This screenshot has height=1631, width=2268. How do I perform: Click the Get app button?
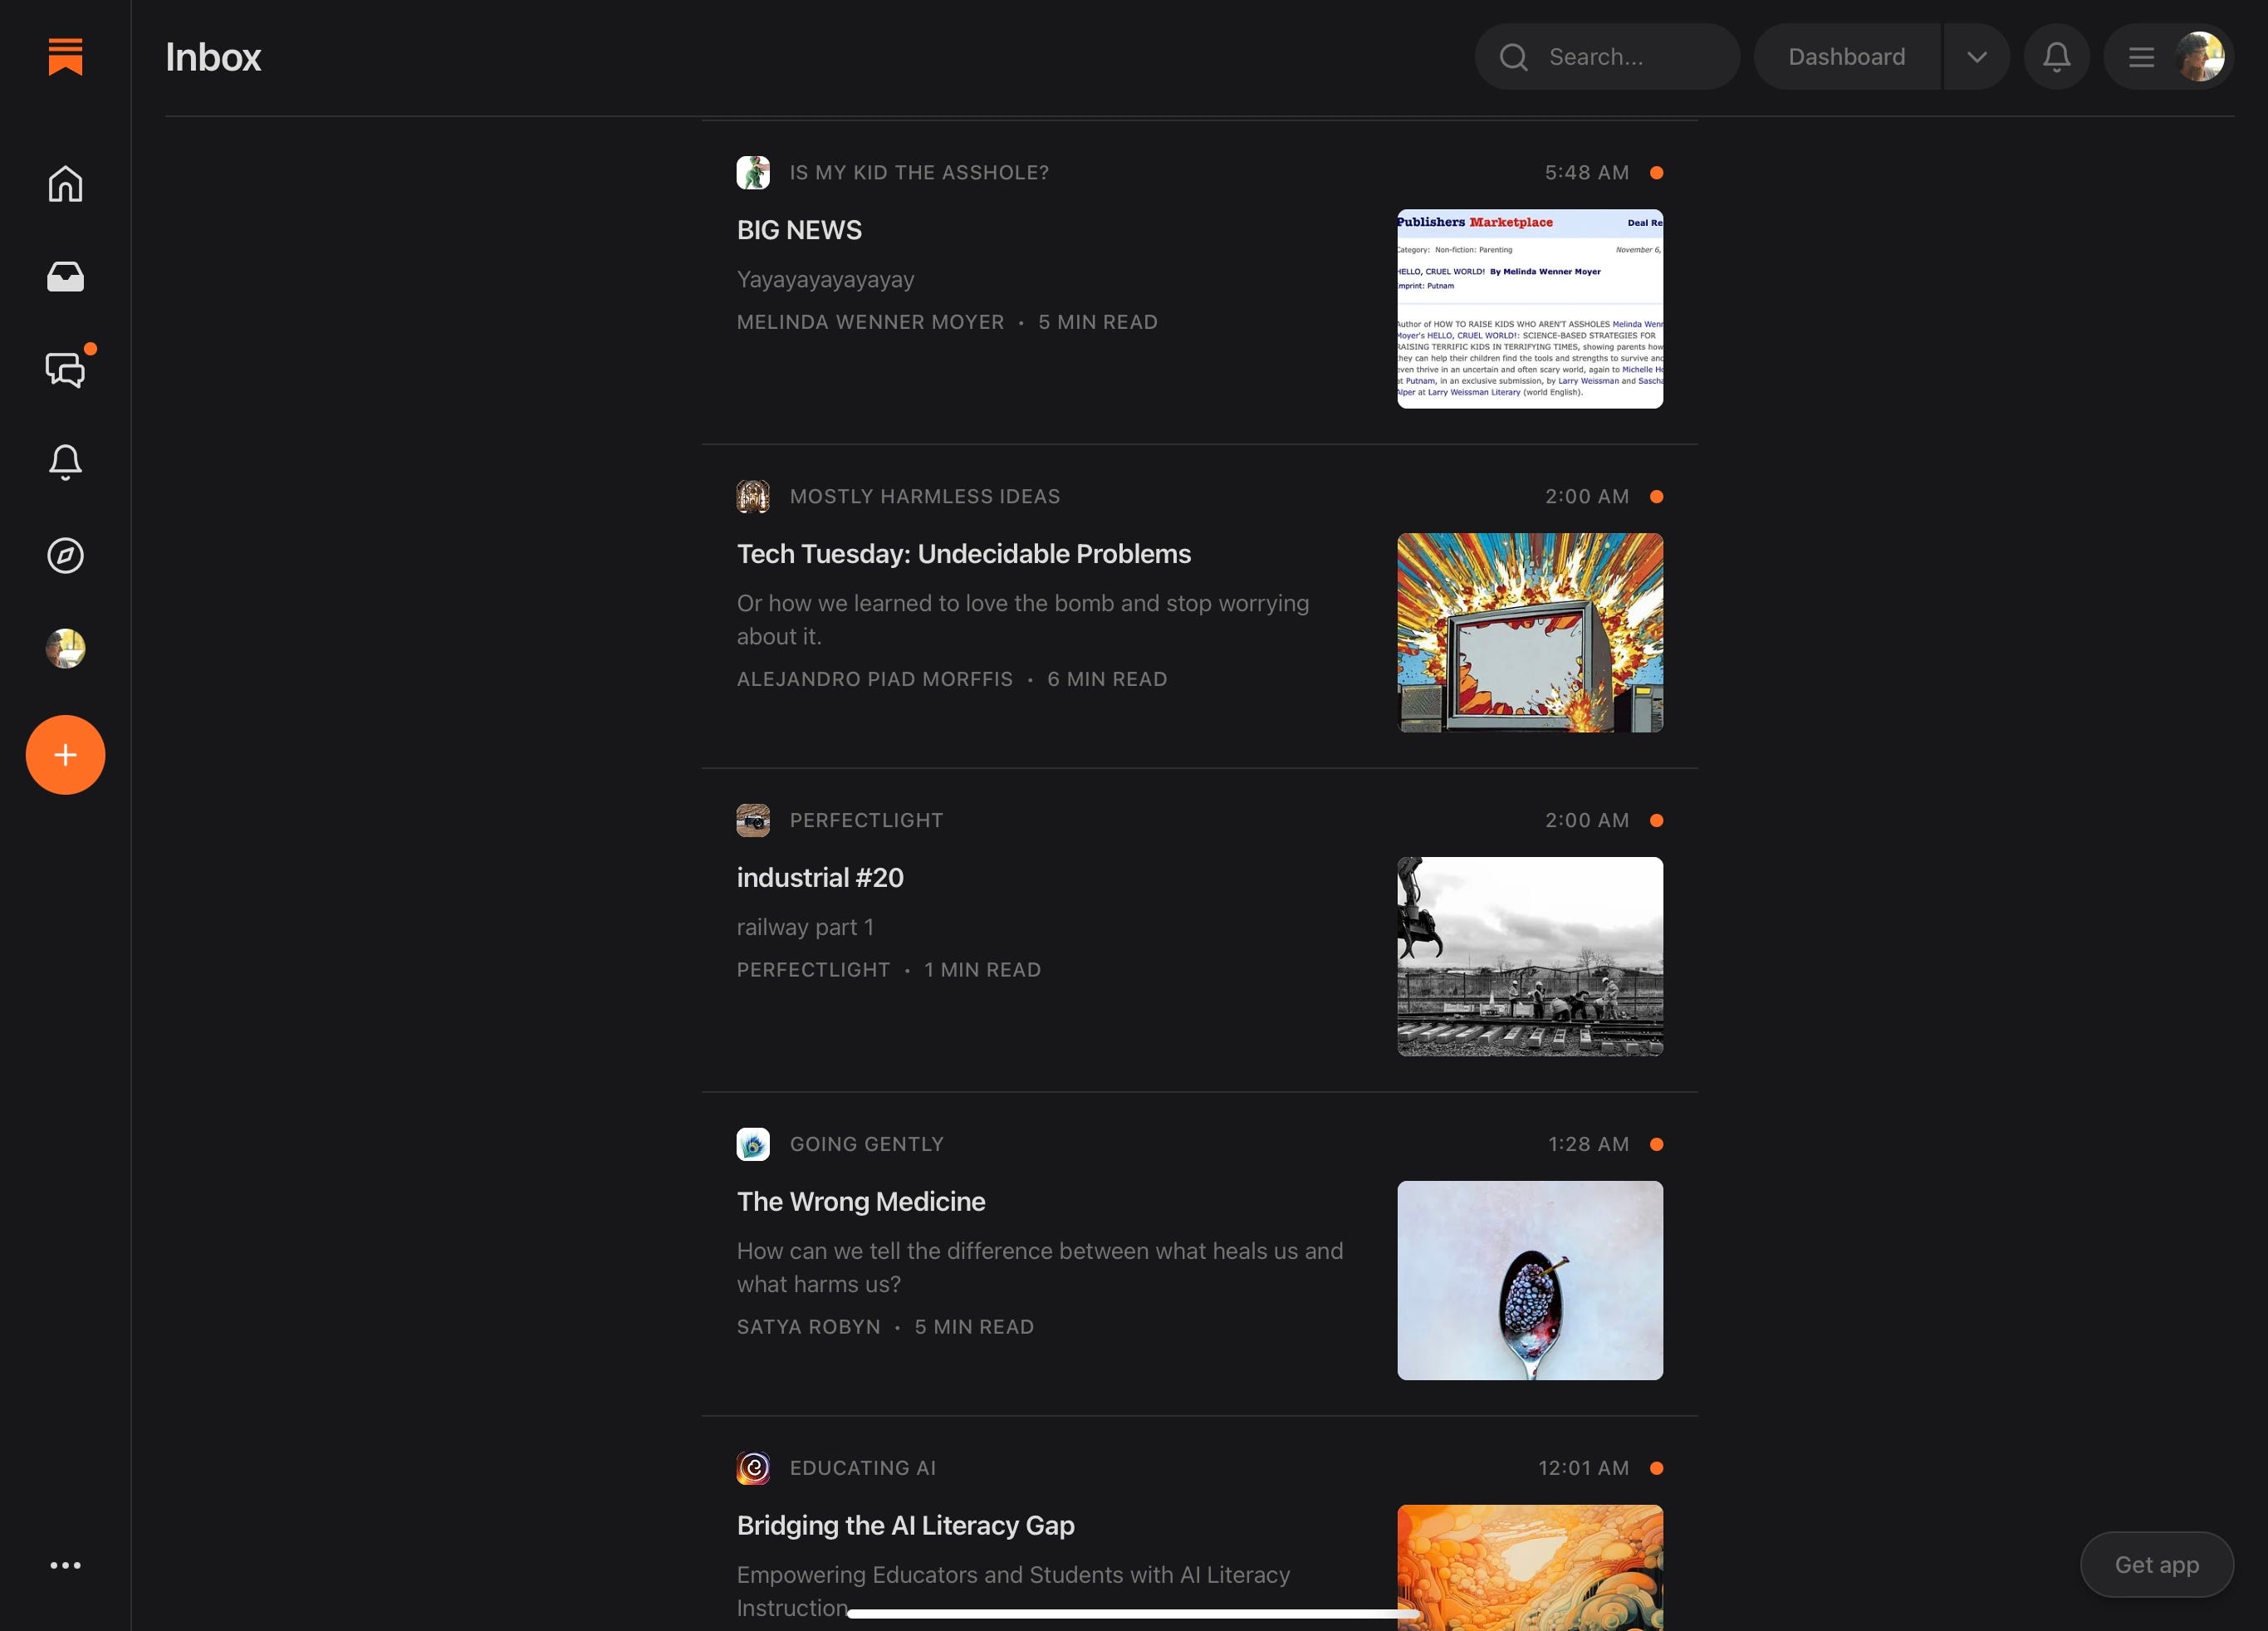point(2156,1565)
